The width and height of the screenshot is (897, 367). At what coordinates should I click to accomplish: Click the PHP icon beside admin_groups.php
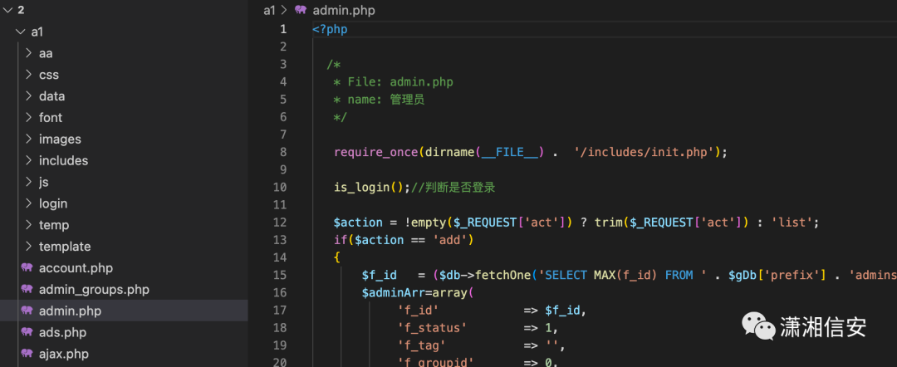[27, 289]
